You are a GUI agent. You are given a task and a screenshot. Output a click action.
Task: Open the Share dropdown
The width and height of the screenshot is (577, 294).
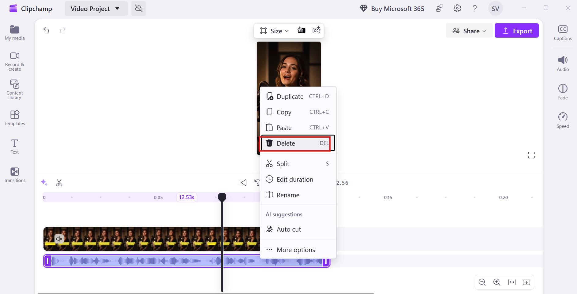[x=469, y=31]
